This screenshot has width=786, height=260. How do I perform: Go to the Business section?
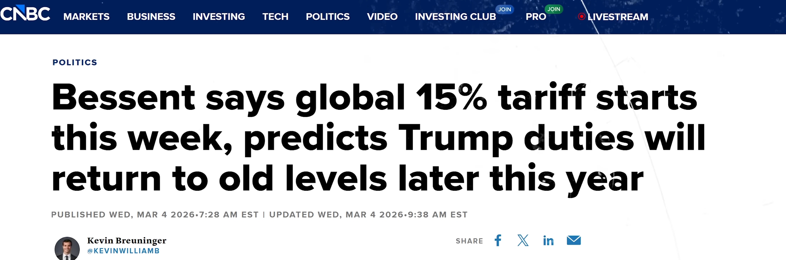point(151,17)
